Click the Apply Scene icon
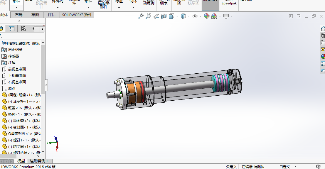Image resolution: width=325 pixels, height=169 pixels. [214, 16]
